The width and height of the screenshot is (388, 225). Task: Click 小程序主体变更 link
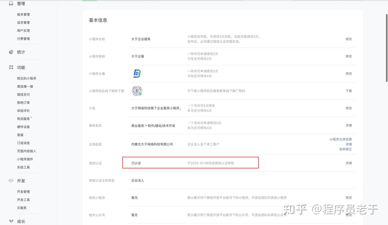341,139
